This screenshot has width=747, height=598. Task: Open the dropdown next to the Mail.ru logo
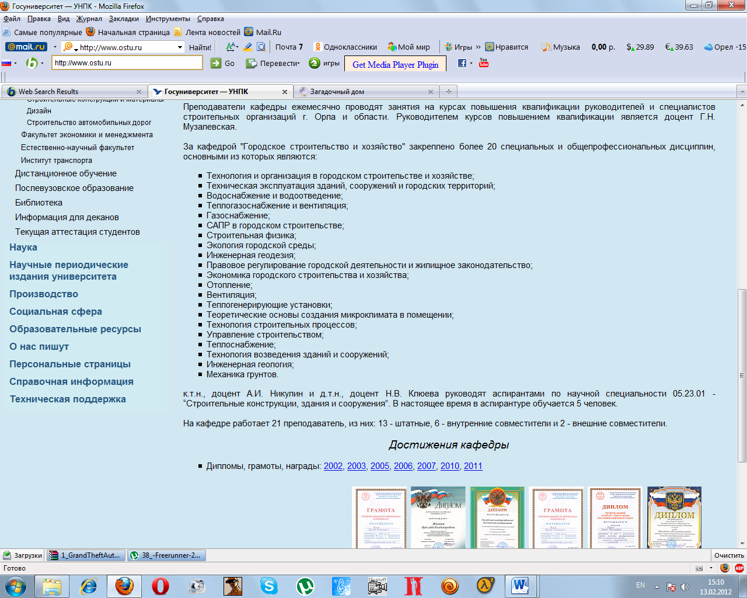tap(55, 47)
